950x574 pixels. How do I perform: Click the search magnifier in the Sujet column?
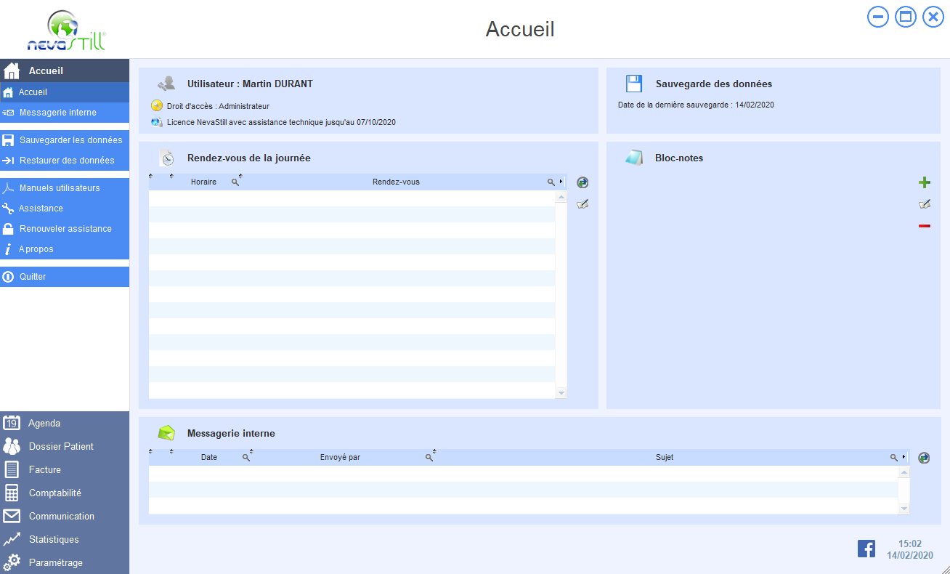pyautogui.click(x=893, y=458)
